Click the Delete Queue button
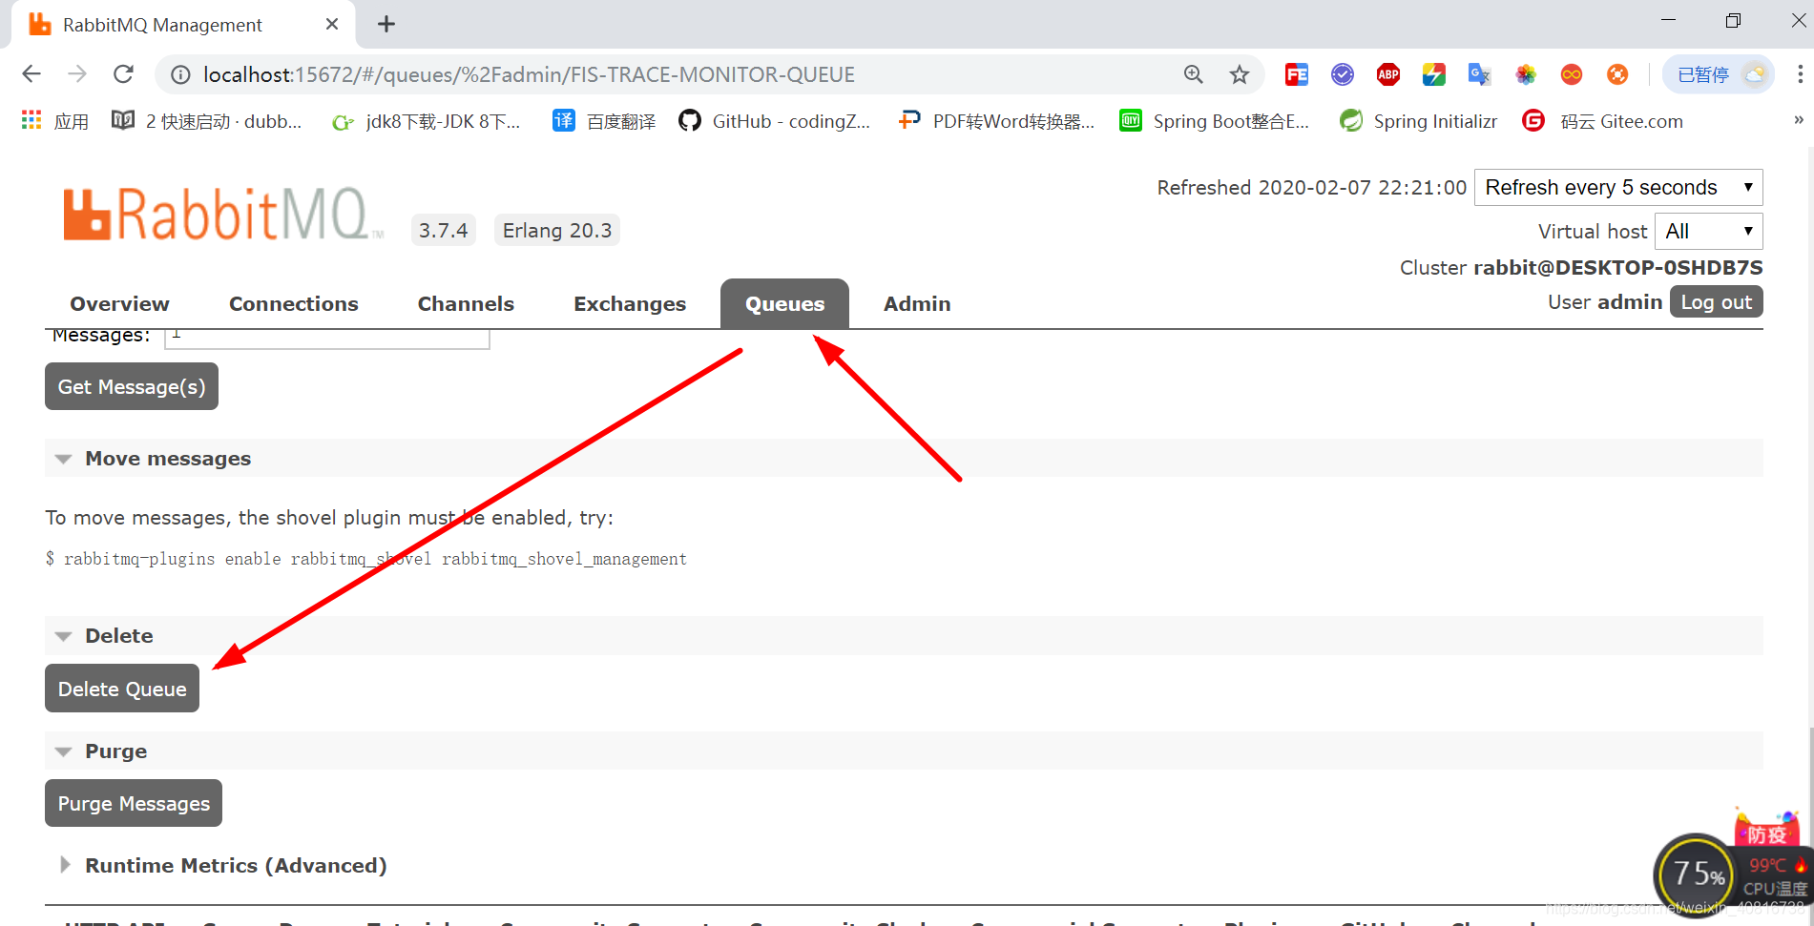The image size is (1814, 926). coord(122,689)
